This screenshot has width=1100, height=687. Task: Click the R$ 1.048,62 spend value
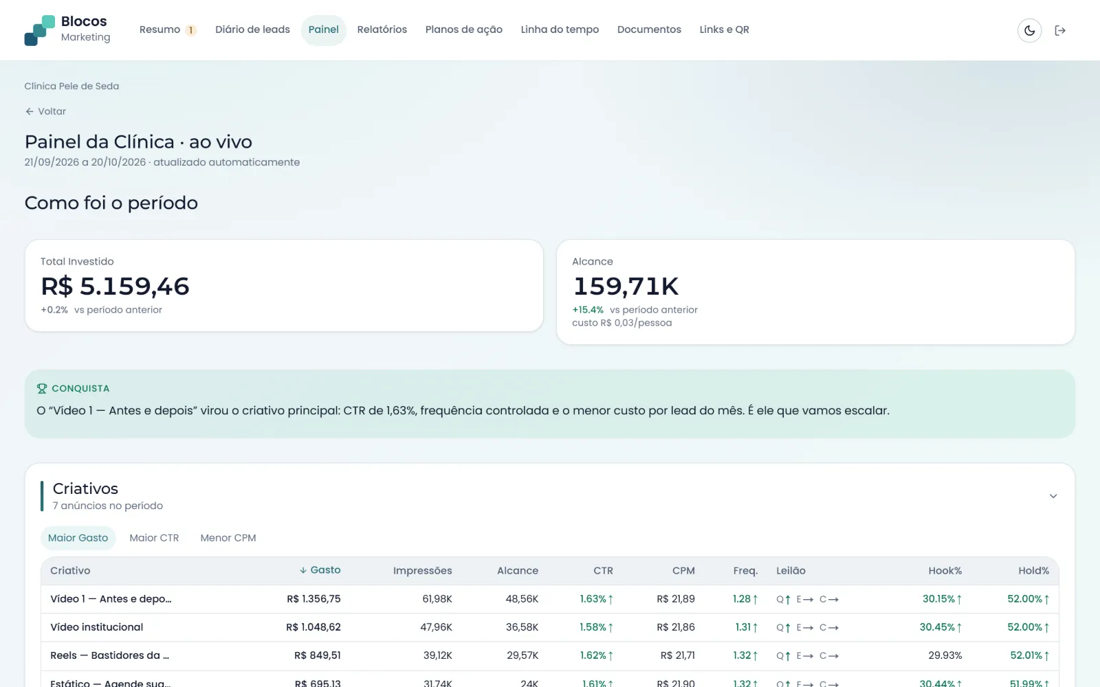(313, 627)
